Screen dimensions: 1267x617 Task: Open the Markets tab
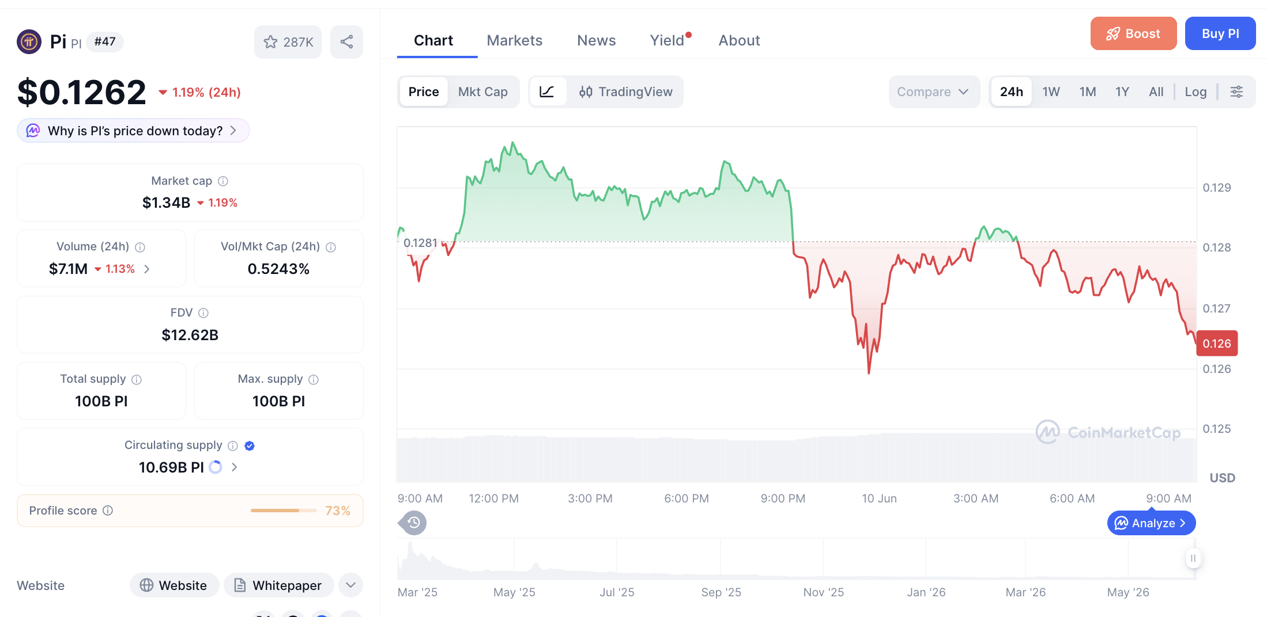(x=515, y=40)
